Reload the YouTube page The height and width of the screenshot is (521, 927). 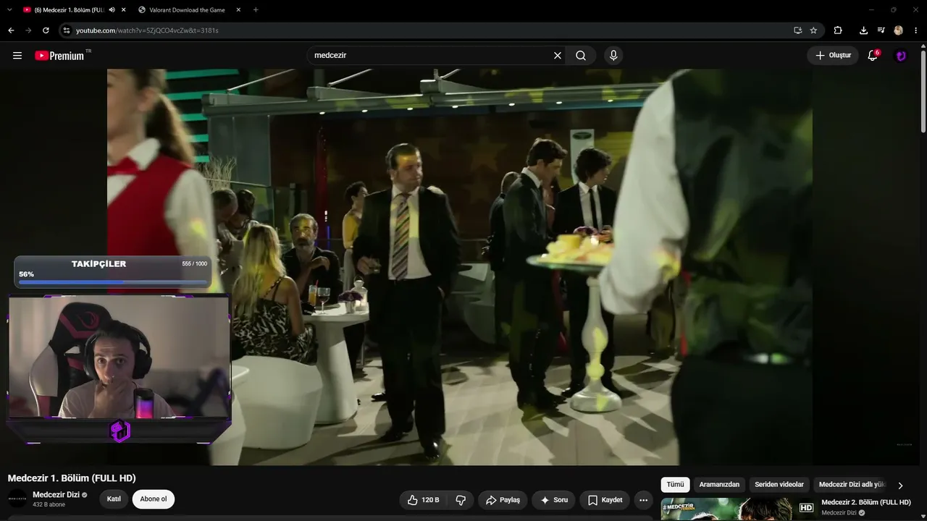[46, 30]
